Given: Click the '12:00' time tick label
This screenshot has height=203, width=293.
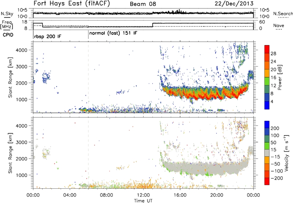Looking at the screenshot, I should pyautogui.click(x=143, y=195).
